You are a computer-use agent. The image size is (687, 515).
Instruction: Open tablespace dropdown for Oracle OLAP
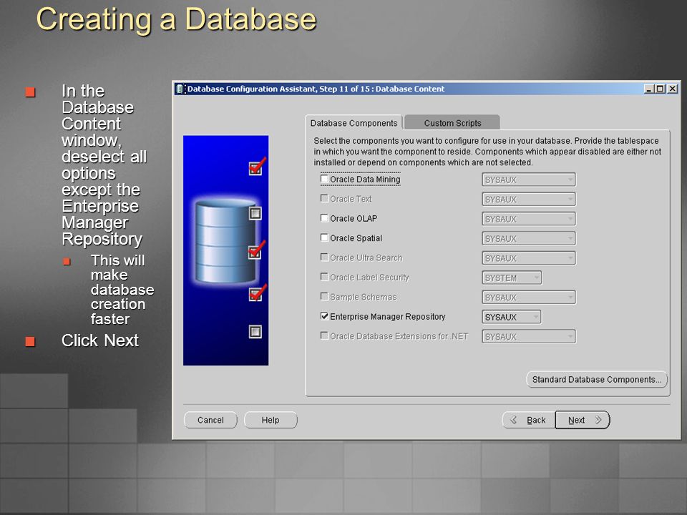[x=529, y=219]
